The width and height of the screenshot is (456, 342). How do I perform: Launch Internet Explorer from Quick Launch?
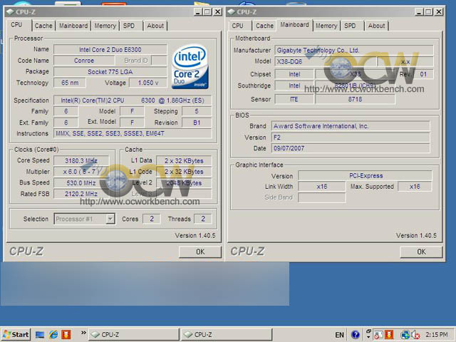coord(53,334)
